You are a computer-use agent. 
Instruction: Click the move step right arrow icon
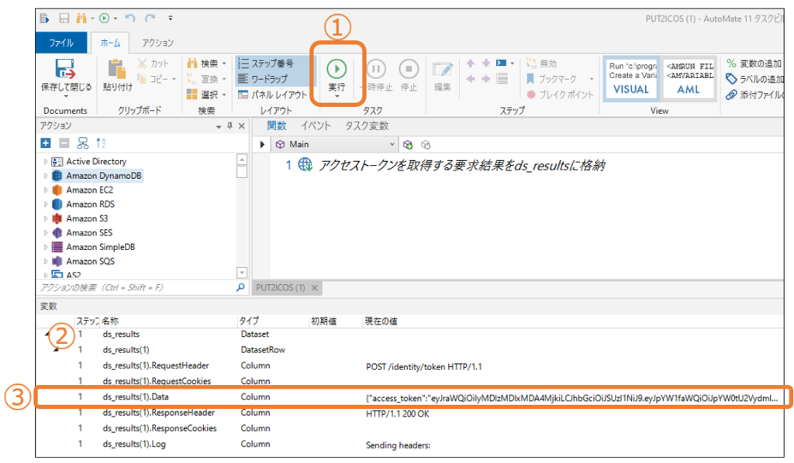486,79
